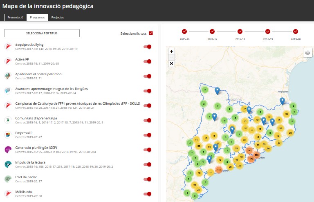Click the Comunitats d'aprenentatge program name
This screenshot has width=314, height=202.
point(36,118)
